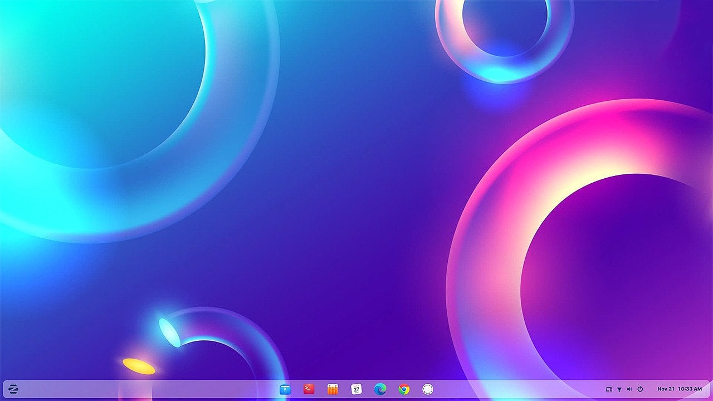This screenshot has width=713, height=401.
Task: Open the power menu icon
Action: click(x=640, y=389)
